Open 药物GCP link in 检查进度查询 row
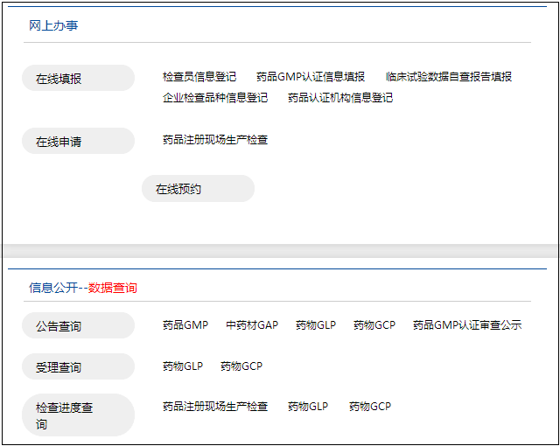560x446 pixels. pyautogui.click(x=370, y=407)
